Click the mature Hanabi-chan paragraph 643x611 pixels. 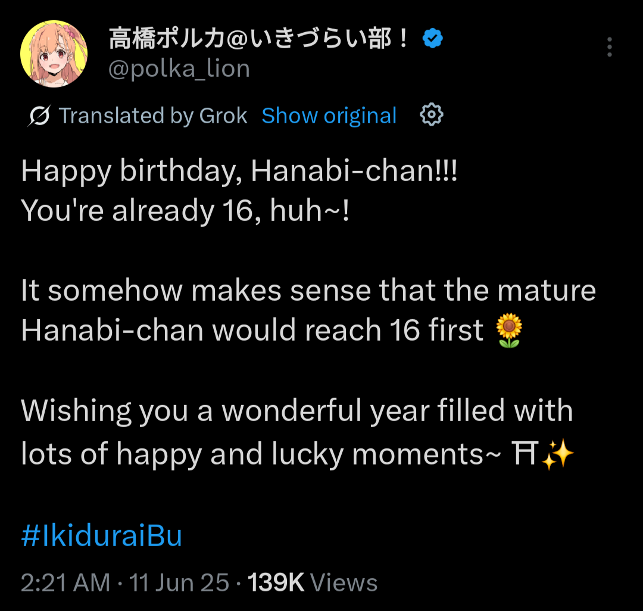[308, 310]
